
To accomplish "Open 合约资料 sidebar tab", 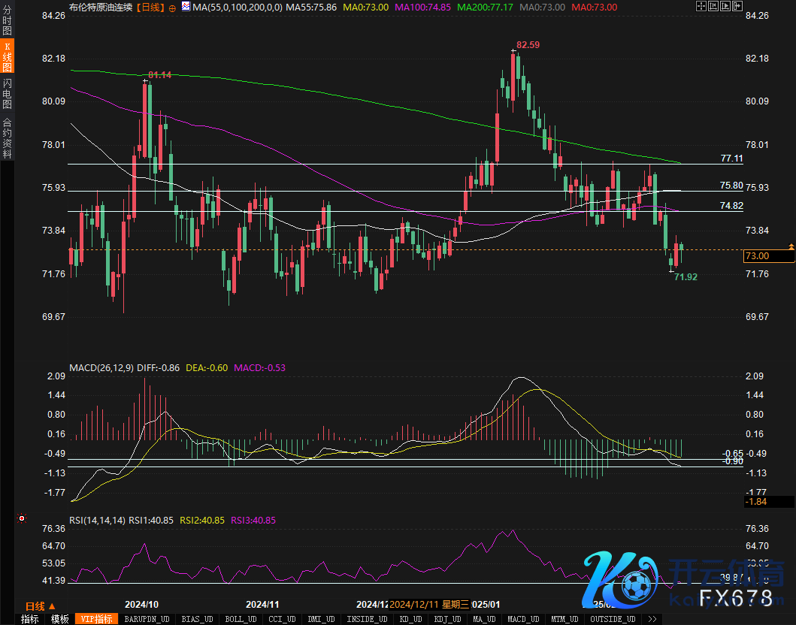I will click(x=8, y=137).
